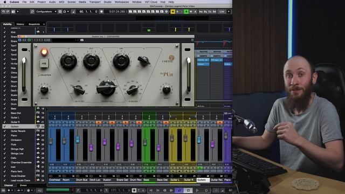This screenshot has height=194, width=345.
Task: Click the glowing orange power lamp on plugin
Action: 44,52
